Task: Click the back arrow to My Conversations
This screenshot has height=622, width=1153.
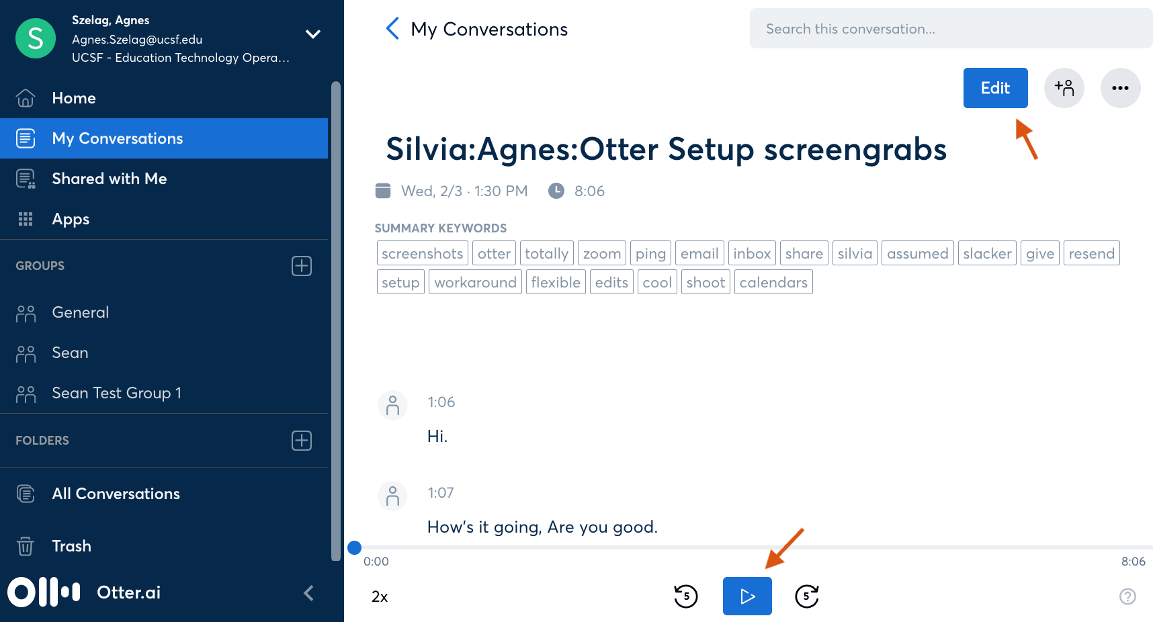Action: point(392,28)
